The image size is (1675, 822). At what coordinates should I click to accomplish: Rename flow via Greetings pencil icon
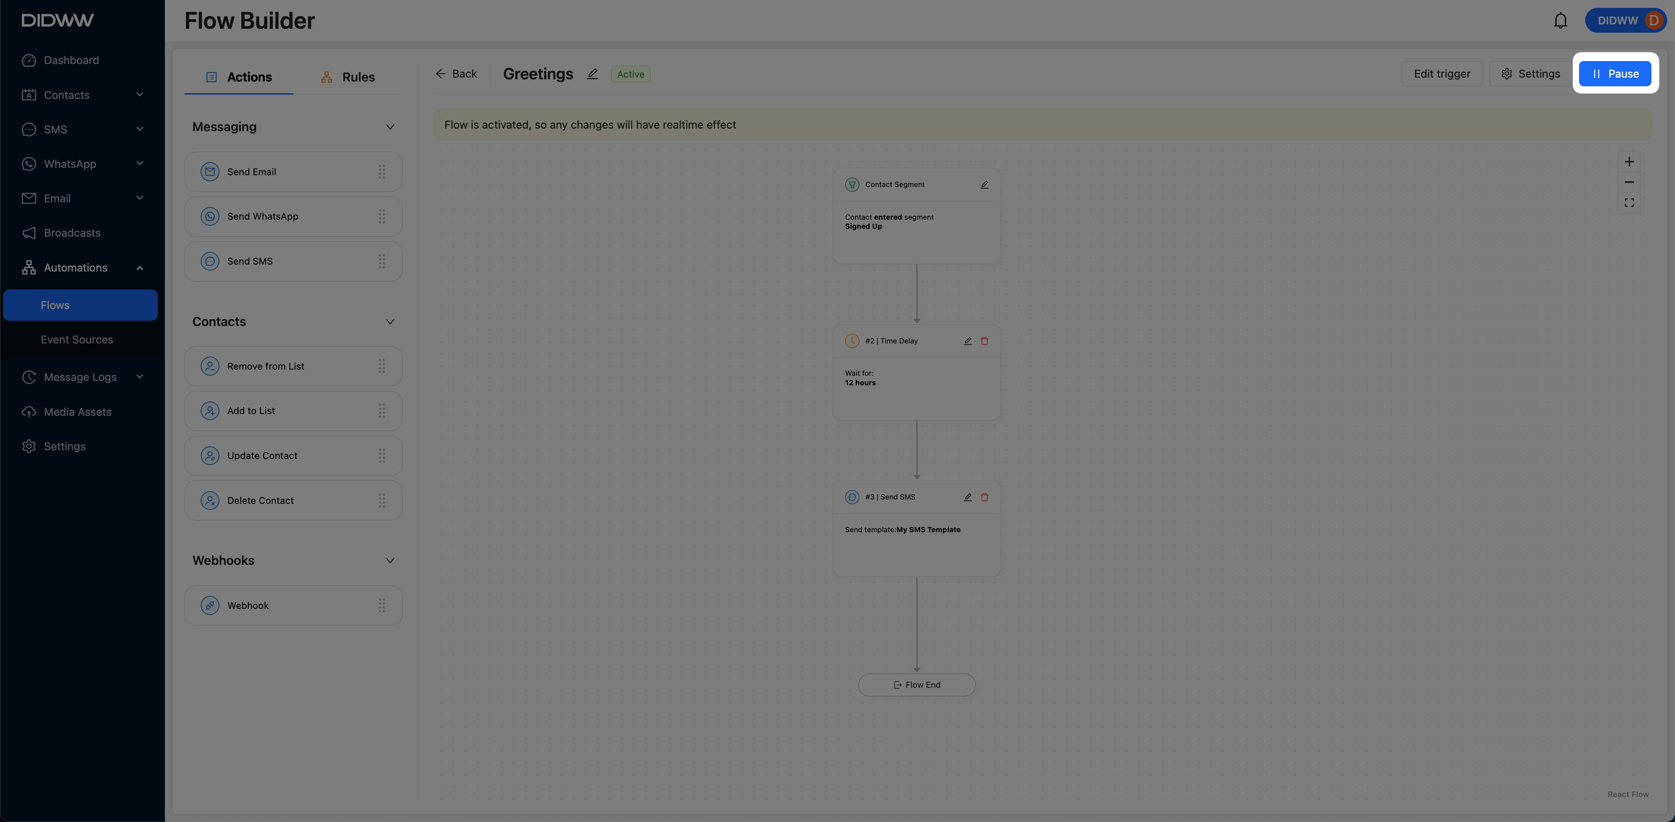tap(592, 74)
